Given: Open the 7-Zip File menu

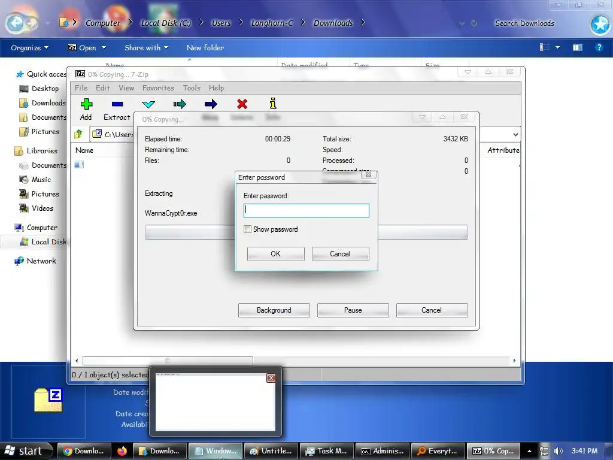Looking at the screenshot, I should 81,88.
